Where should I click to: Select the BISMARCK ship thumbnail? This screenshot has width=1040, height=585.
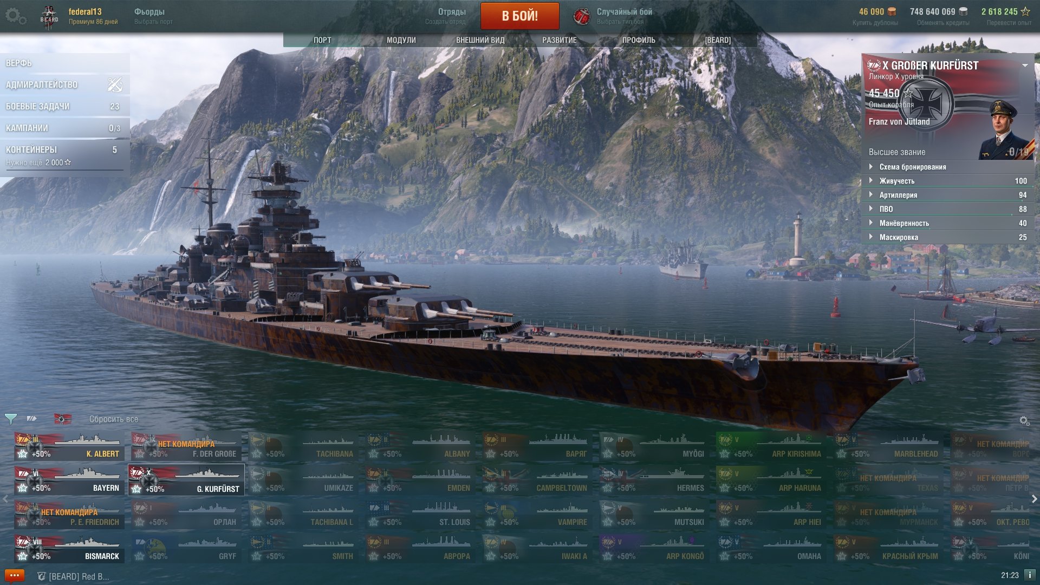pyautogui.click(x=69, y=548)
